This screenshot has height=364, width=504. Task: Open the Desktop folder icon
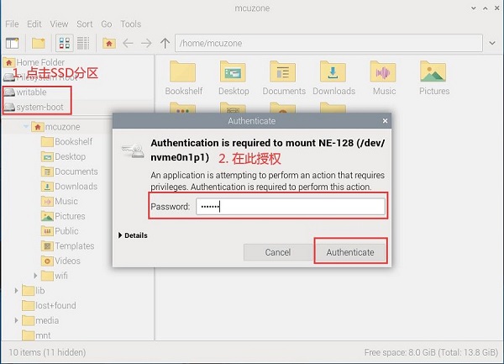pyautogui.click(x=234, y=78)
